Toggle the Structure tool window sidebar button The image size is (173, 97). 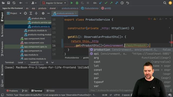tap(2, 31)
